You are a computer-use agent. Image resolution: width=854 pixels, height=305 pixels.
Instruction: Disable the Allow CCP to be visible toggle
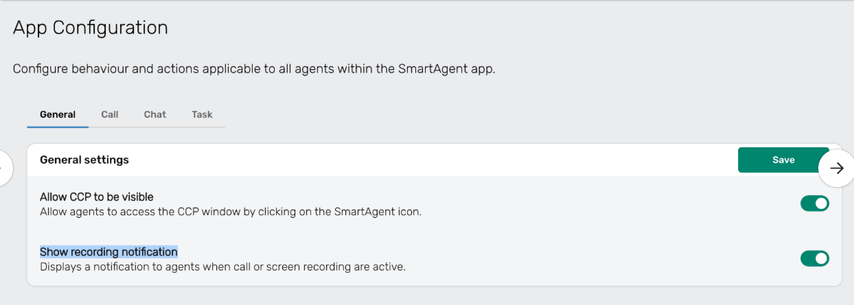[x=814, y=204]
